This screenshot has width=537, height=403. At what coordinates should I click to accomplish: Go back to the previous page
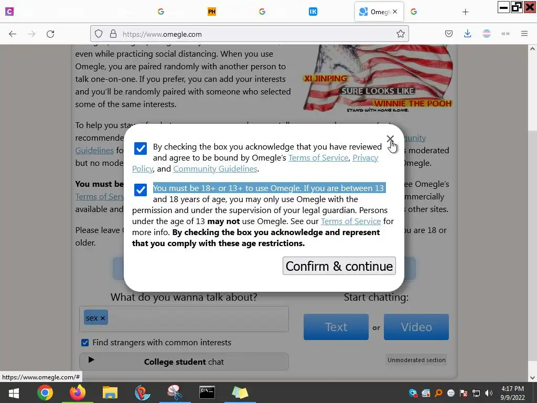coord(13,34)
